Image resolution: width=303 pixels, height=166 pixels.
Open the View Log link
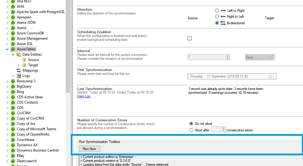click(x=83, y=96)
